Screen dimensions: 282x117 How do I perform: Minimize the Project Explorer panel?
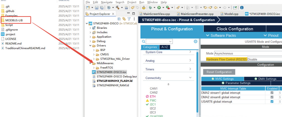click(128, 13)
